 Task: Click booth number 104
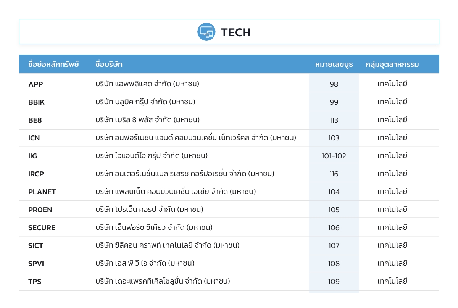[x=334, y=192]
